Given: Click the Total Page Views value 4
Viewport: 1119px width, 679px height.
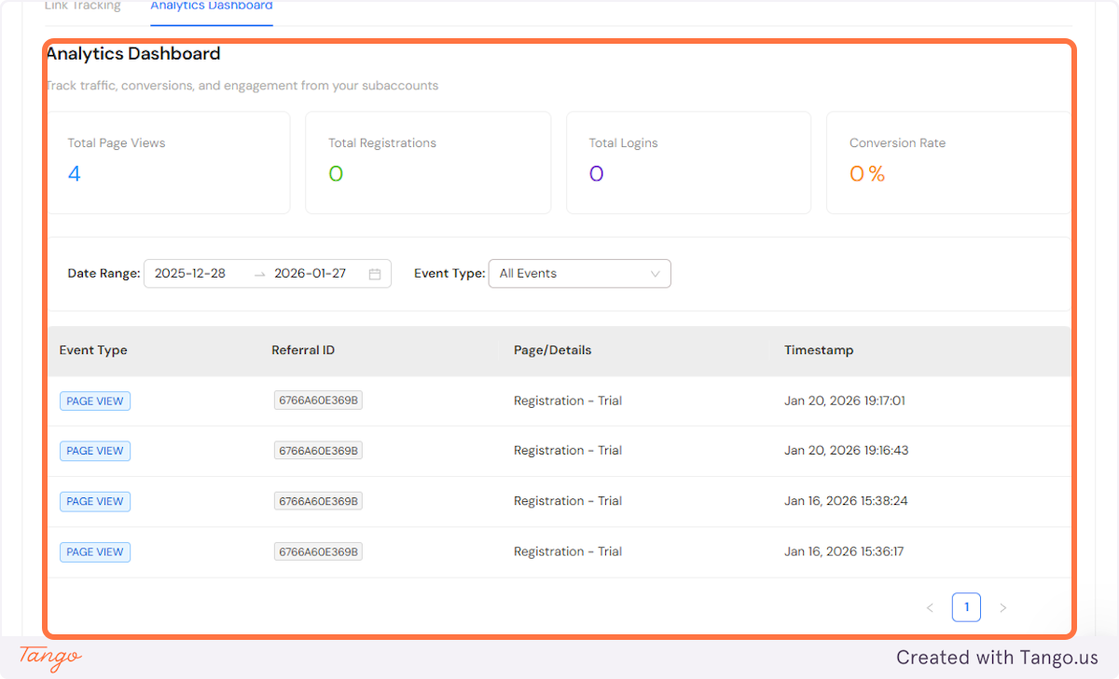Looking at the screenshot, I should point(75,174).
